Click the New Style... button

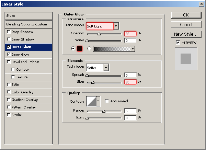[186, 34]
